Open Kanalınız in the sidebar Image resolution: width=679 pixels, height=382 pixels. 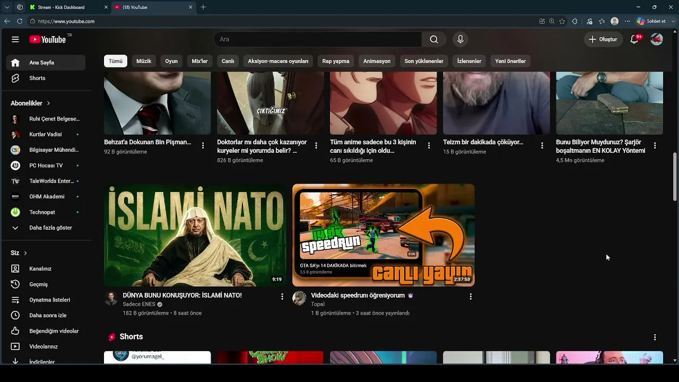pos(46,268)
